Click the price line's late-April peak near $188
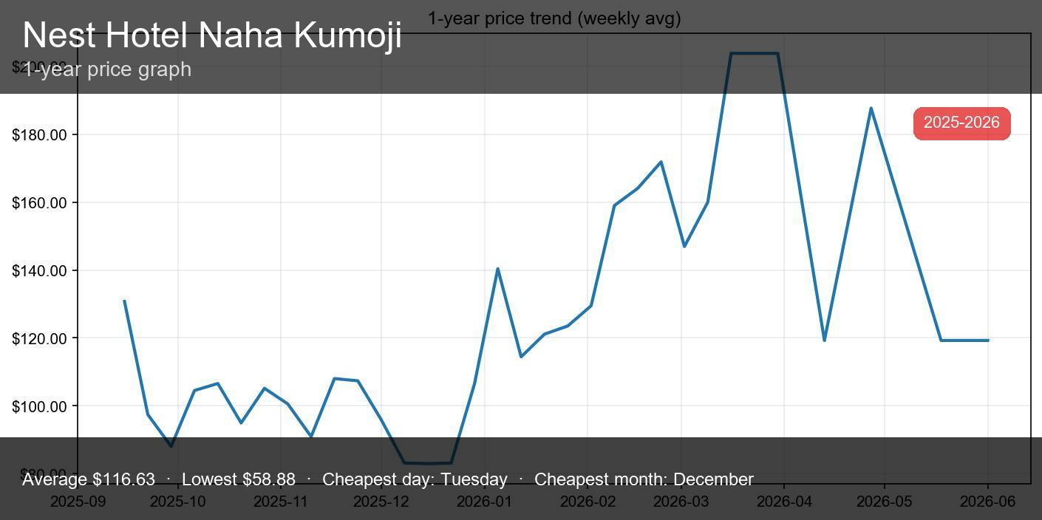This screenshot has width=1042, height=520. [x=871, y=109]
